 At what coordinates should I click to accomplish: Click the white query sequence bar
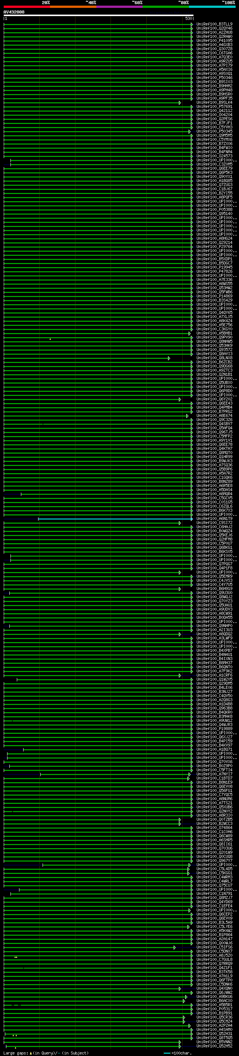coord(99,15)
